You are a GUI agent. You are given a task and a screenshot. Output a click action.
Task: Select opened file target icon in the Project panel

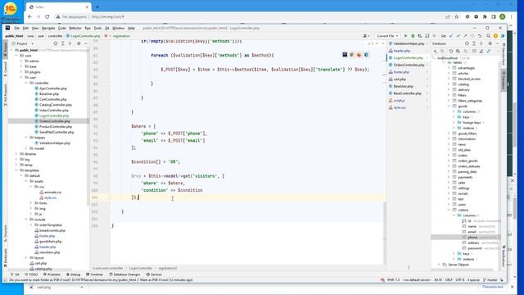tap(56, 43)
